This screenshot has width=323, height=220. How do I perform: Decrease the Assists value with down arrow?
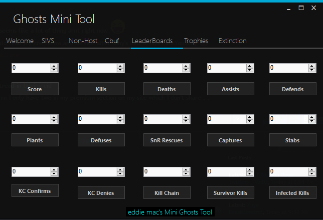tap(250, 70)
